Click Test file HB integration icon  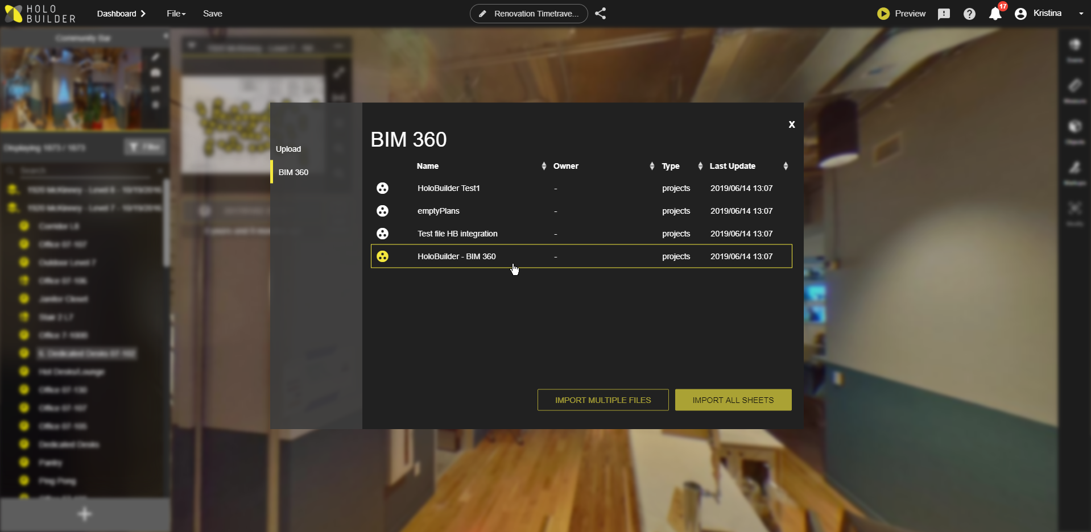pos(382,234)
